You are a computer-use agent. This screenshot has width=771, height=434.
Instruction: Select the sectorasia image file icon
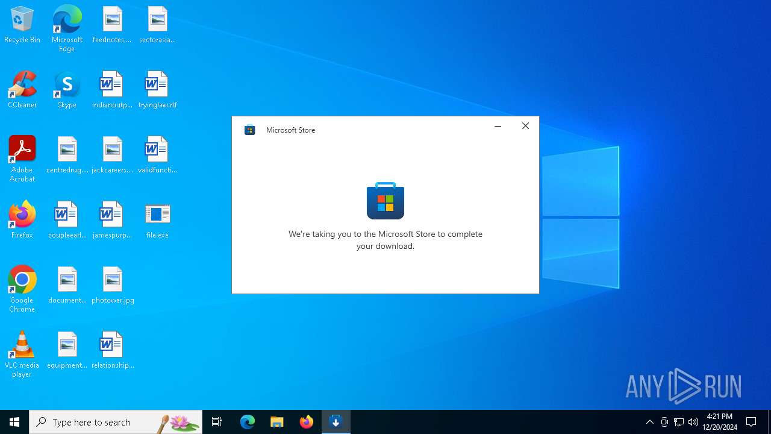point(157,25)
